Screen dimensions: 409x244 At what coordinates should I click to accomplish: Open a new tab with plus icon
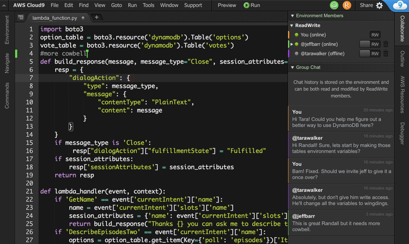96,17
